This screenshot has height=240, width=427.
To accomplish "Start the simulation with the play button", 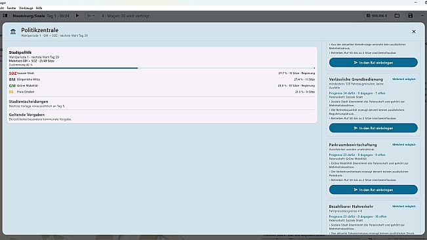I will click(x=77, y=16).
